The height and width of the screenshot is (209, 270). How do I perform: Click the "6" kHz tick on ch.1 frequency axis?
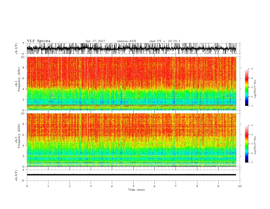(x=24, y=79)
